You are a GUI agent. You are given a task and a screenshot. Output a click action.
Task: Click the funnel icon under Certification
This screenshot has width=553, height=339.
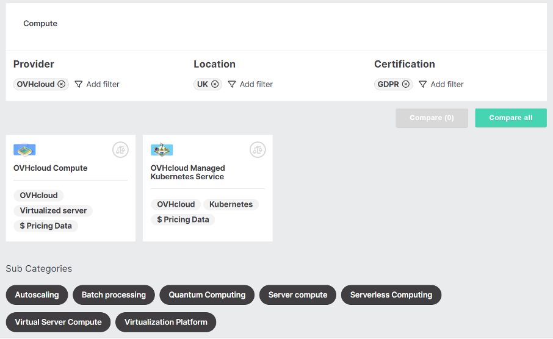point(422,84)
